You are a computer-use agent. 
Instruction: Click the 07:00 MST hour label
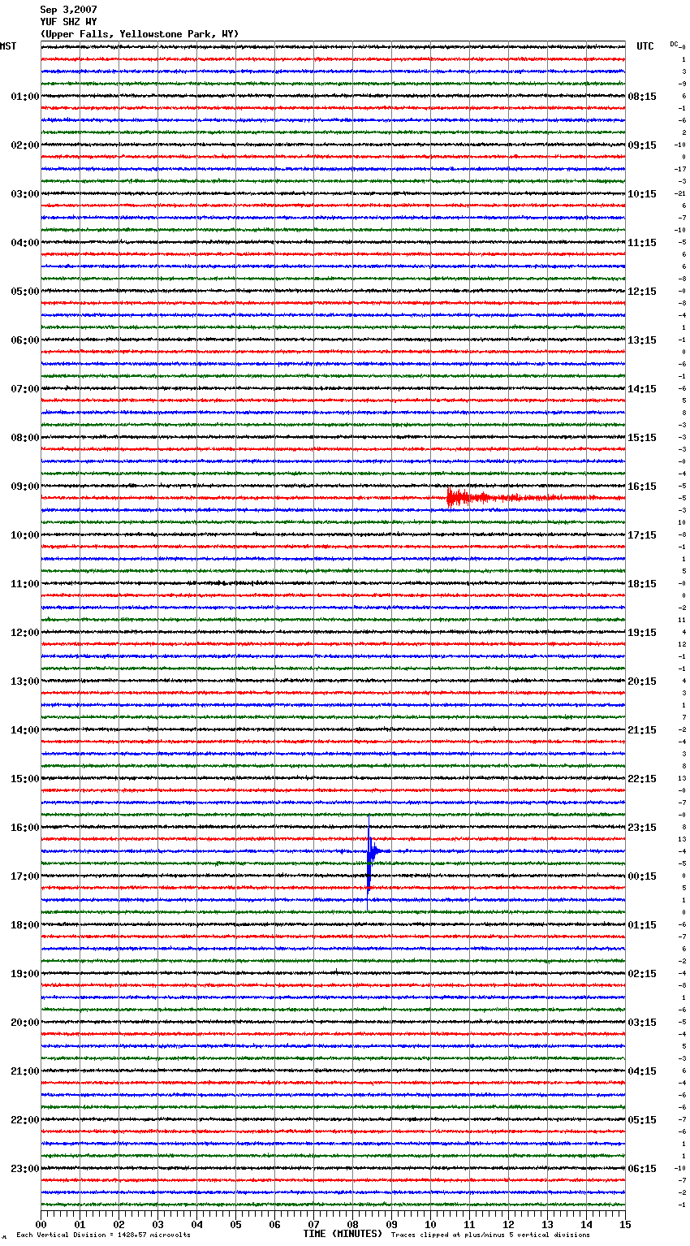pyautogui.click(x=25, y=389)
